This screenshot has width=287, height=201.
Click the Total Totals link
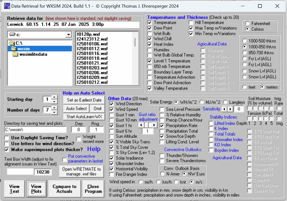coord(225,134)
